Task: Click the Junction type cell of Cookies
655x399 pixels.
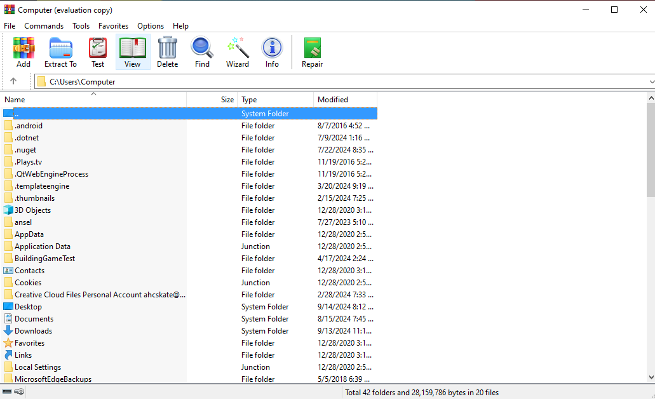Action: [x=255, y=283]
